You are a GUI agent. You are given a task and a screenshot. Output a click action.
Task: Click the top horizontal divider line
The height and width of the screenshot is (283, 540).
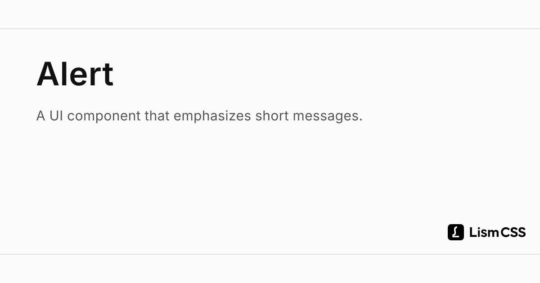point(270,29)
